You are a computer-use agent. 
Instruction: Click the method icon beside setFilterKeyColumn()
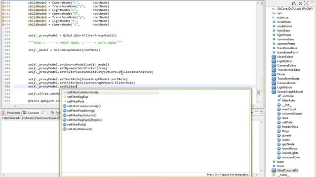coord(65,115)
